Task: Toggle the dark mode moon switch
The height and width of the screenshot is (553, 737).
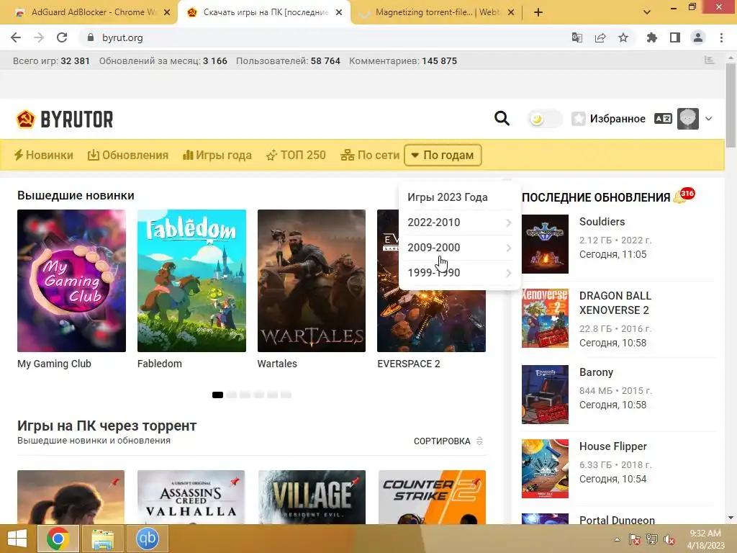Action: click(544, 119)
